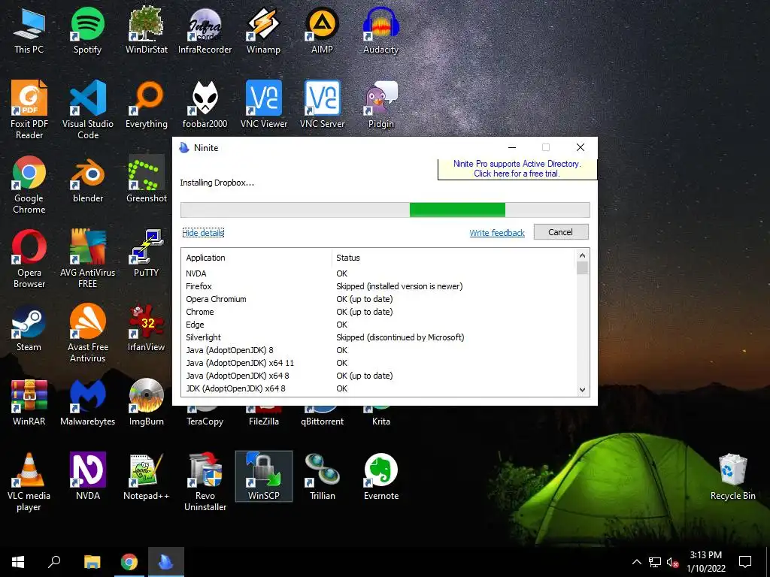Select the PuTTY desktop icon
The image size is (770, 577).
coord(147,253)
